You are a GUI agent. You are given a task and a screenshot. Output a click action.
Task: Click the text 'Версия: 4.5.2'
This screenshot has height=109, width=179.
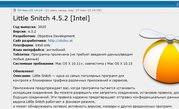(x=25, y=32)
